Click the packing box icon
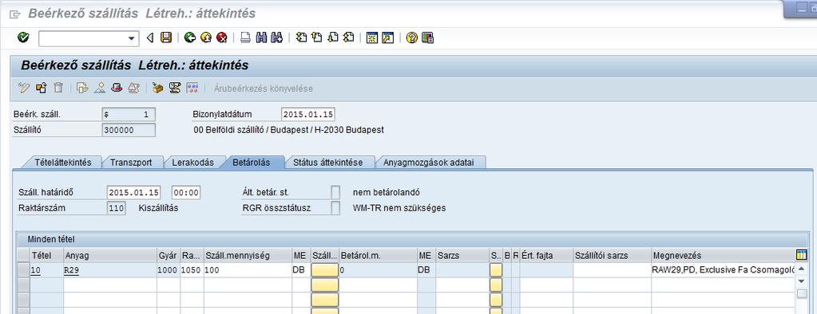 pyautogui.click(x=158, y=88)
